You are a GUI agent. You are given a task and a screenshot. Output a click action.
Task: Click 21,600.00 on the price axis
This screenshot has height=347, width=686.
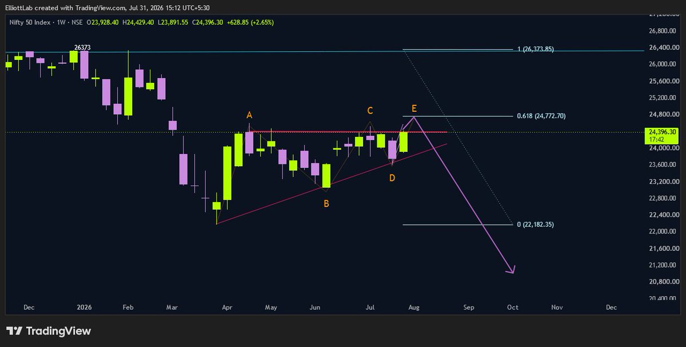point(663,248)
